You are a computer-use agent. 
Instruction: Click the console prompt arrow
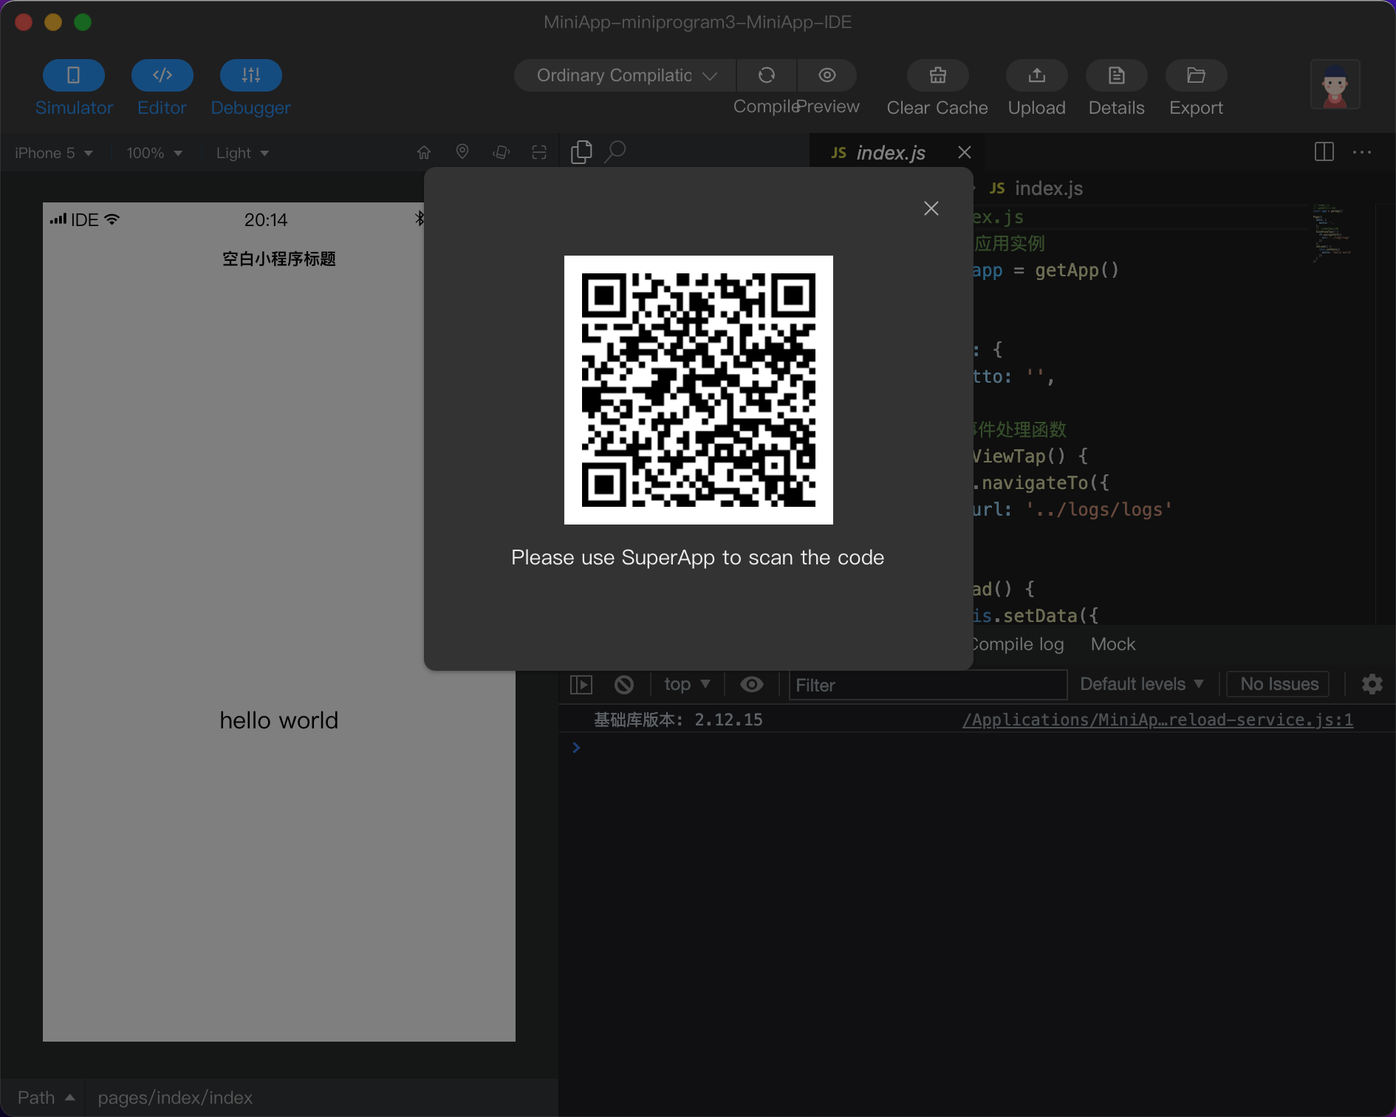click(576, 748)
